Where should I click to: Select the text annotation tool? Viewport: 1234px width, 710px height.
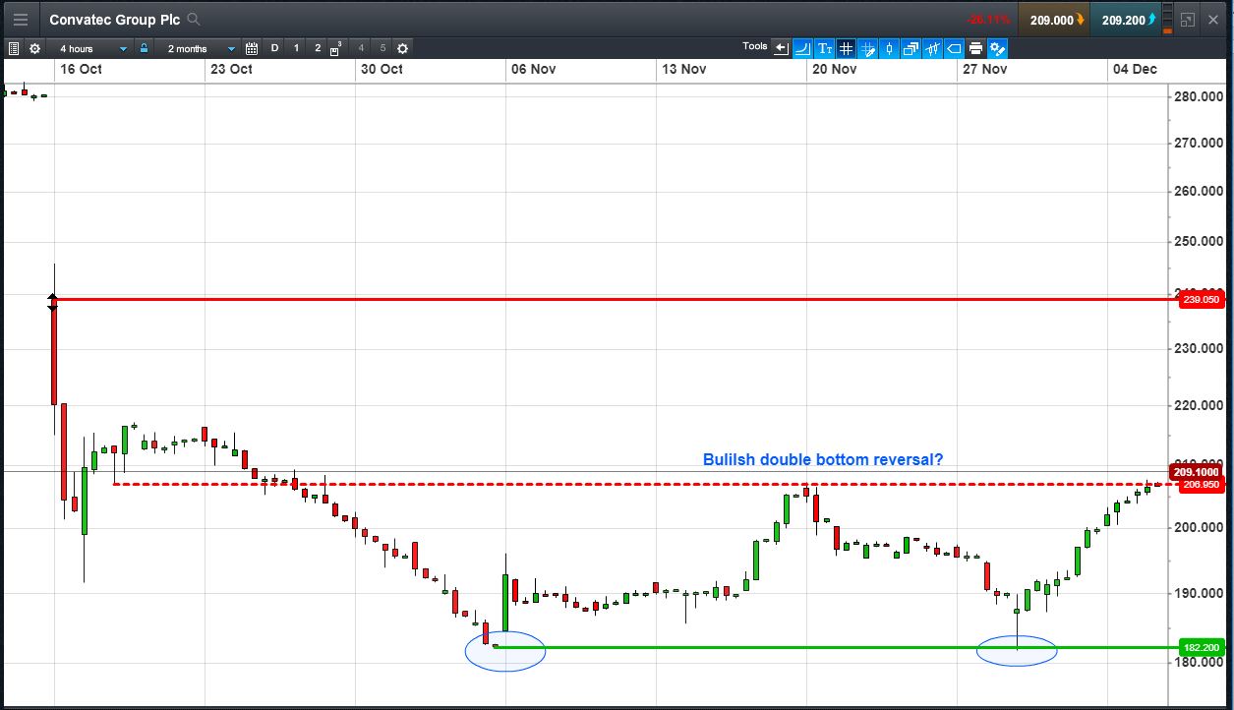point(825,48)
